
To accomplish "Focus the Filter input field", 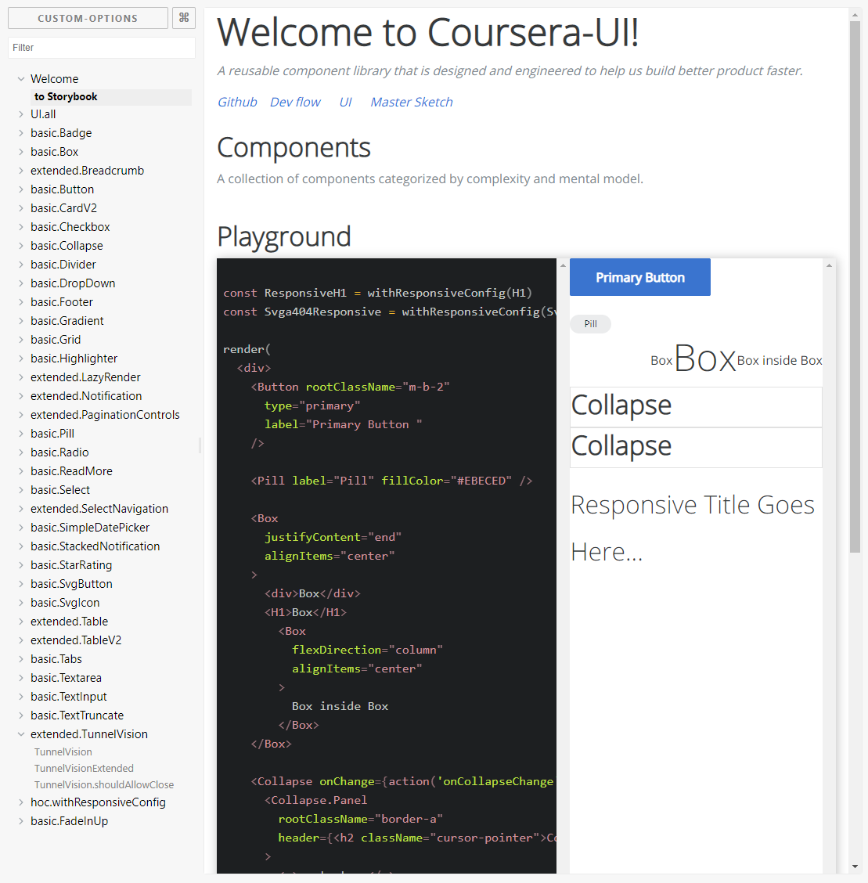I will 101,47.
